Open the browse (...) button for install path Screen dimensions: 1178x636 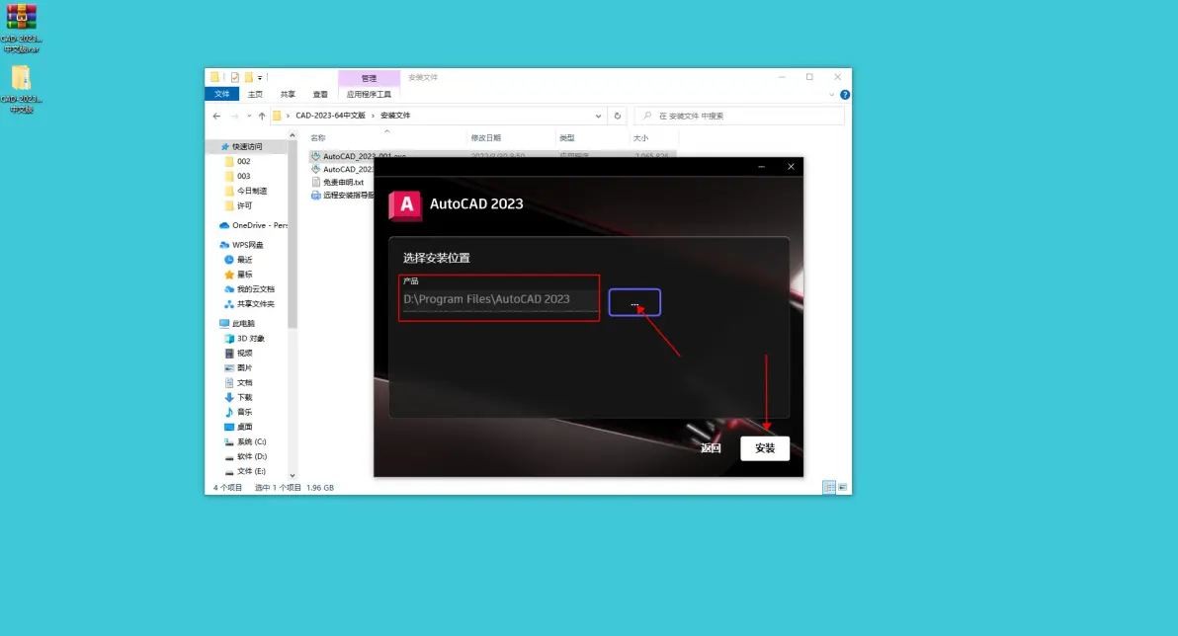[634, 302]
